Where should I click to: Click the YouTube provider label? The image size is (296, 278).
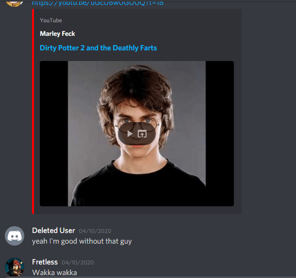click(51, 20)
